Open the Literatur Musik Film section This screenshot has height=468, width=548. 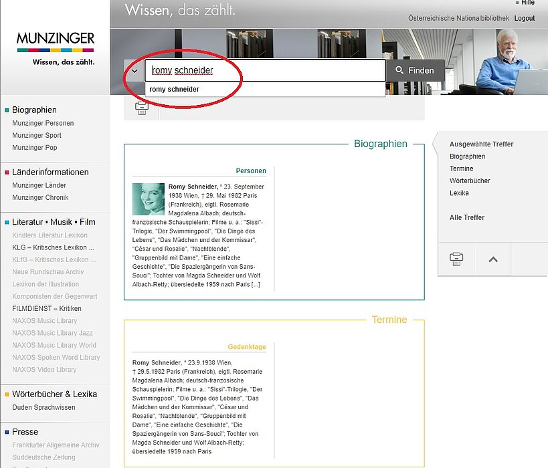(x=54, y=222)
